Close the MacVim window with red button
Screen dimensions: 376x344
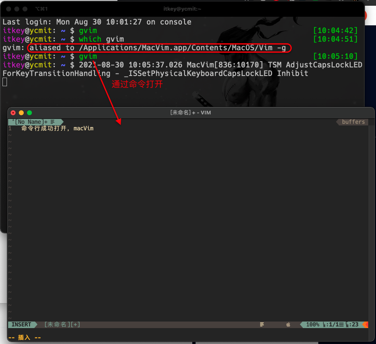13,113
